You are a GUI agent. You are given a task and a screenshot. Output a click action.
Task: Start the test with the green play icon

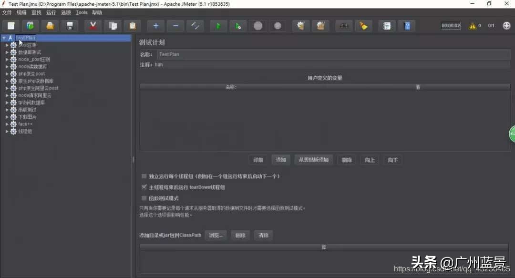click(218, 26)
